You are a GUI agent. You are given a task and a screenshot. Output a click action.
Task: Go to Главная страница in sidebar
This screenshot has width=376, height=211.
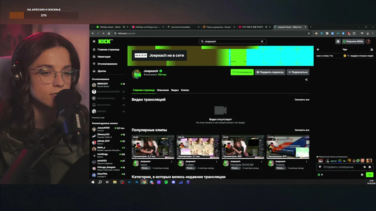[106, 50]
